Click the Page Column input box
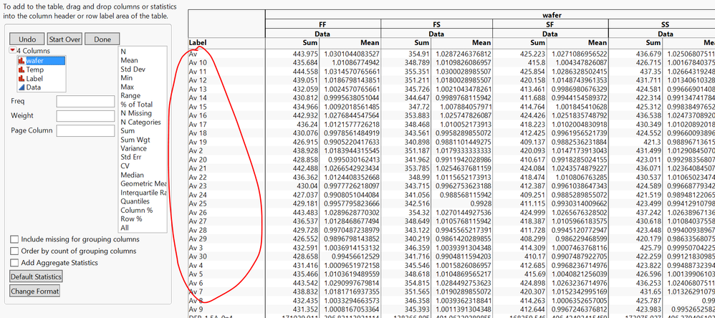715x318 pixels. pos(85,130)
